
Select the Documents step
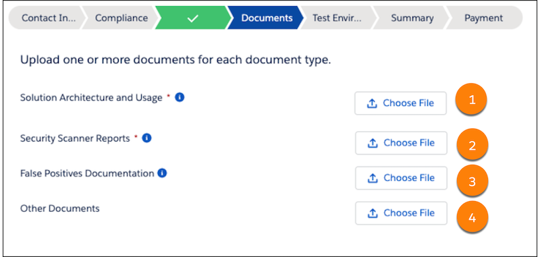point(267,18)
